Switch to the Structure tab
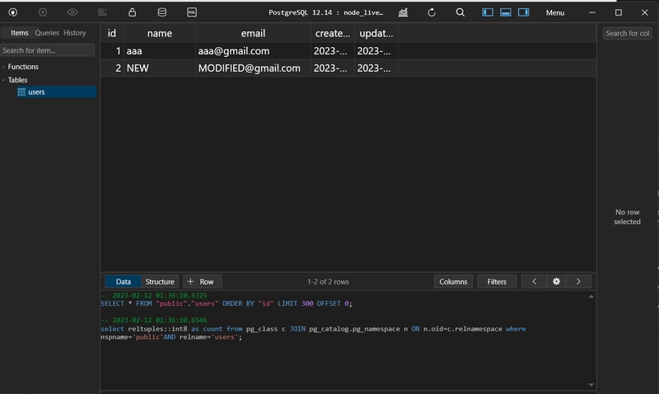Screen dimensions: 659x394 coord(160,281)
